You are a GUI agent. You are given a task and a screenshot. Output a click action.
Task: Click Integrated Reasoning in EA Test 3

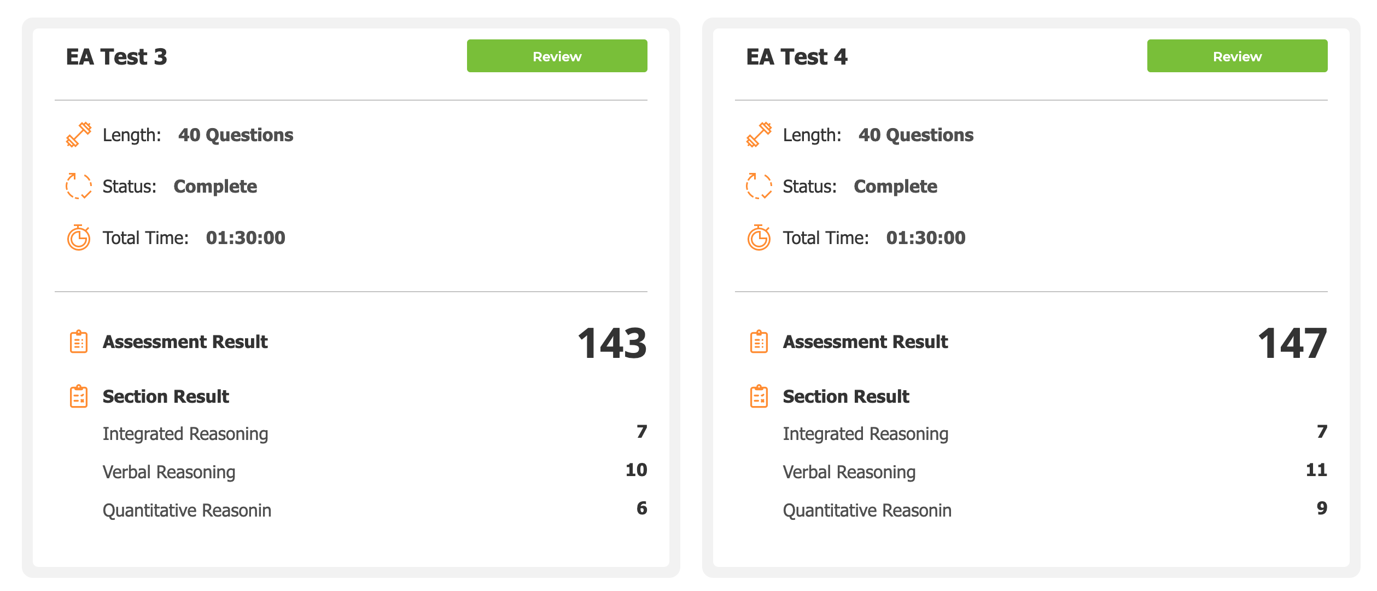185,434
